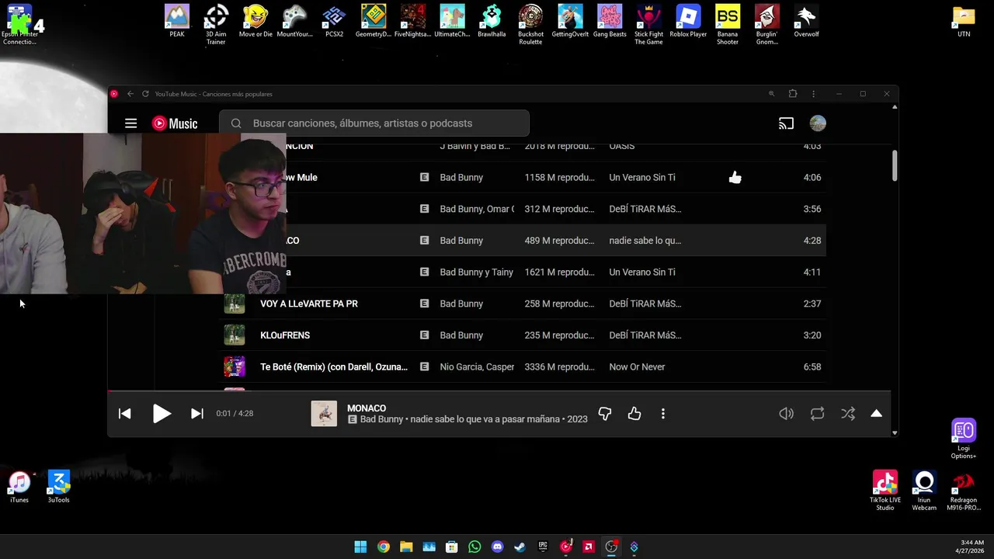This screenshot has width=994, height=559.
Task: Open the Now Or Never album link
Action: (x=637, y=367)
